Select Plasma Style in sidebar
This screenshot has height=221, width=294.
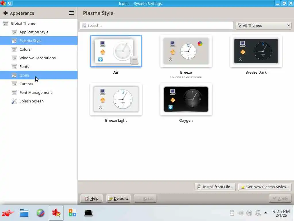point(39,41)
